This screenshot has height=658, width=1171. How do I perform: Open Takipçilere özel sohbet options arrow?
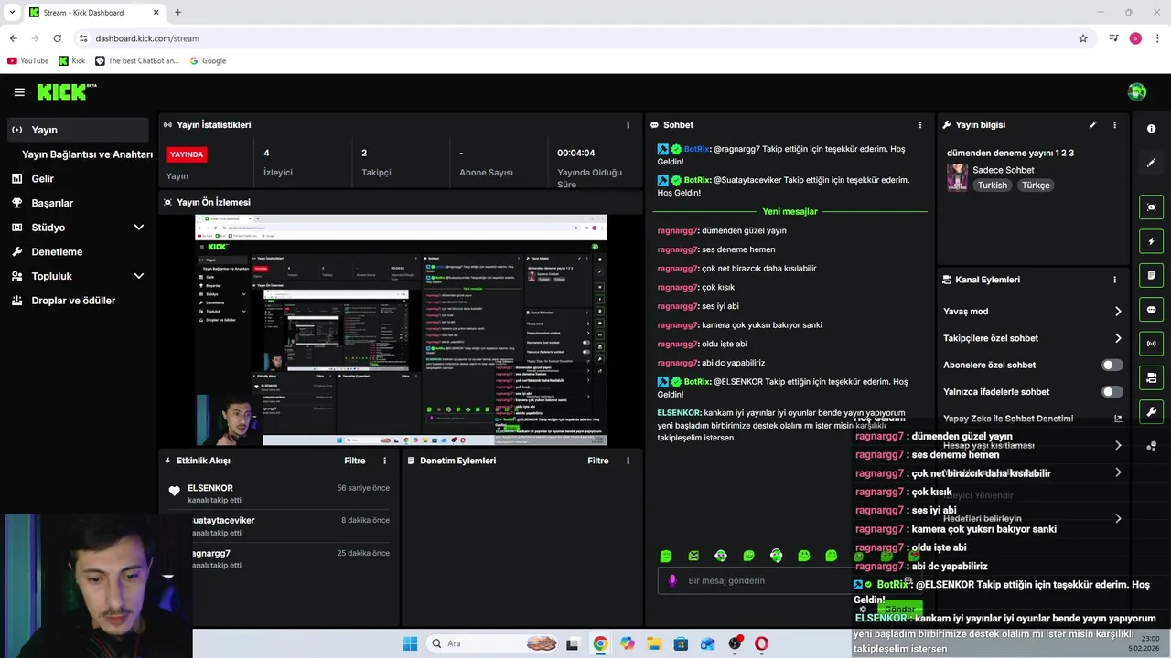1118,338
